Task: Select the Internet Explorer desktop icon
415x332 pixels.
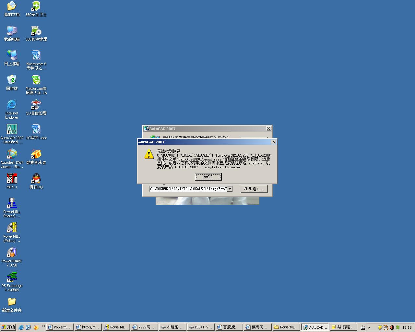Action: point(12,109)
